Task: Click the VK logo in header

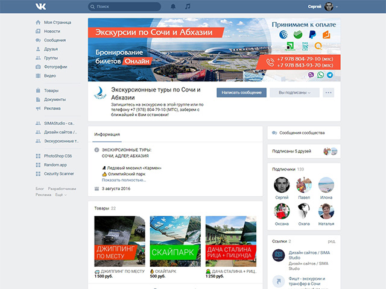Action: tap(40, 7)
